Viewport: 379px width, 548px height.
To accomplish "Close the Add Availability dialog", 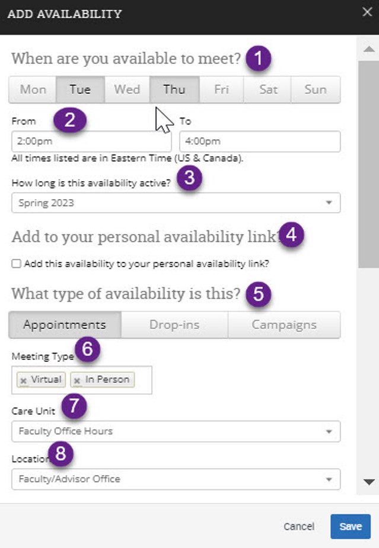I will [x=367, y=12].
